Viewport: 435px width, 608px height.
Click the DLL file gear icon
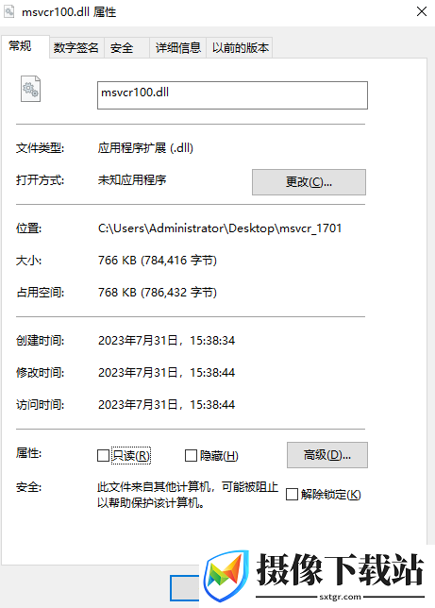[30, 89]
